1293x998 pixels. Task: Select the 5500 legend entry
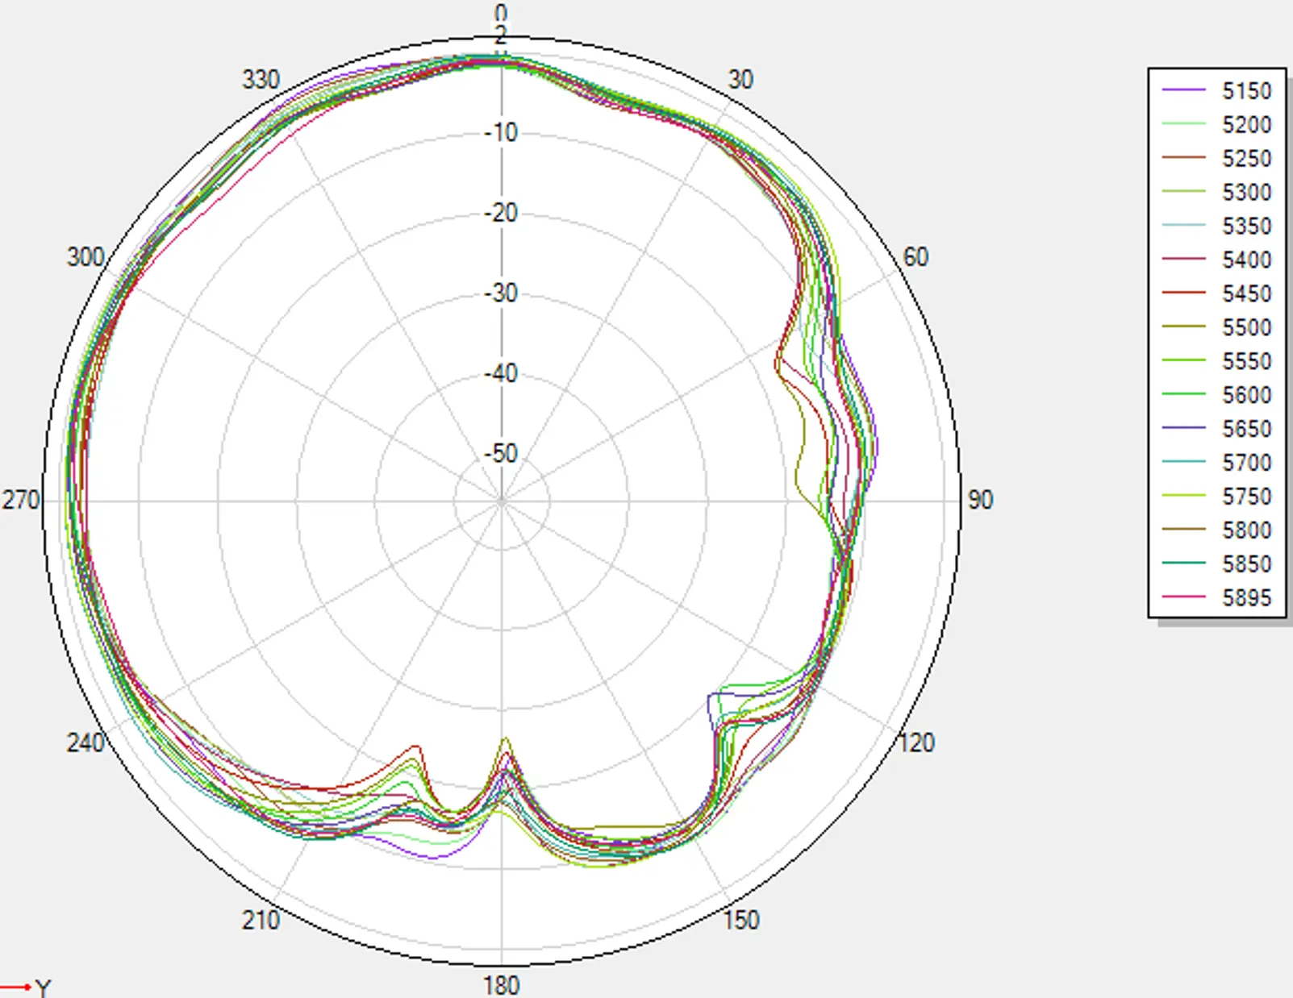[x=1216, y=327]
